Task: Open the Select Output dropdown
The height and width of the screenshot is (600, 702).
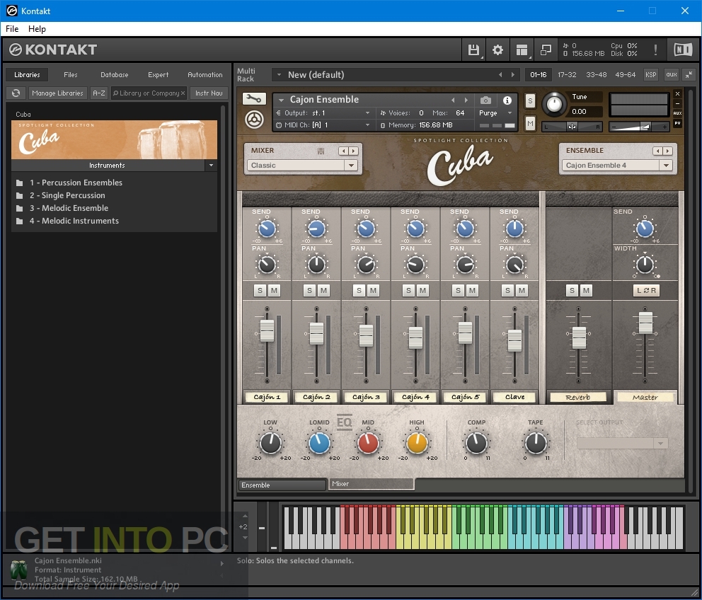Action: tap(623, 444)
